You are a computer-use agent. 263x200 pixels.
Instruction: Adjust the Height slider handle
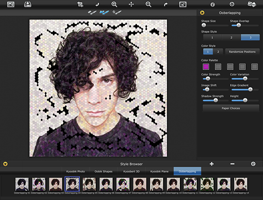tap(245, 100)
